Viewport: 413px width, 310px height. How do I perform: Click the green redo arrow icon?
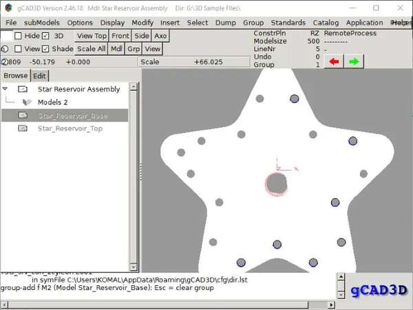(x=354, y=62)
